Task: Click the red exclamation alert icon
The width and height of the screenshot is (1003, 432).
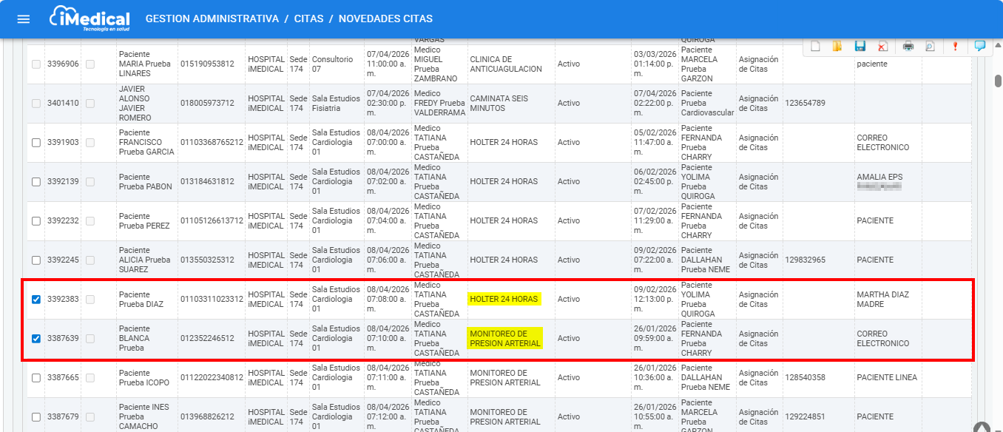Action: (955, 47)
